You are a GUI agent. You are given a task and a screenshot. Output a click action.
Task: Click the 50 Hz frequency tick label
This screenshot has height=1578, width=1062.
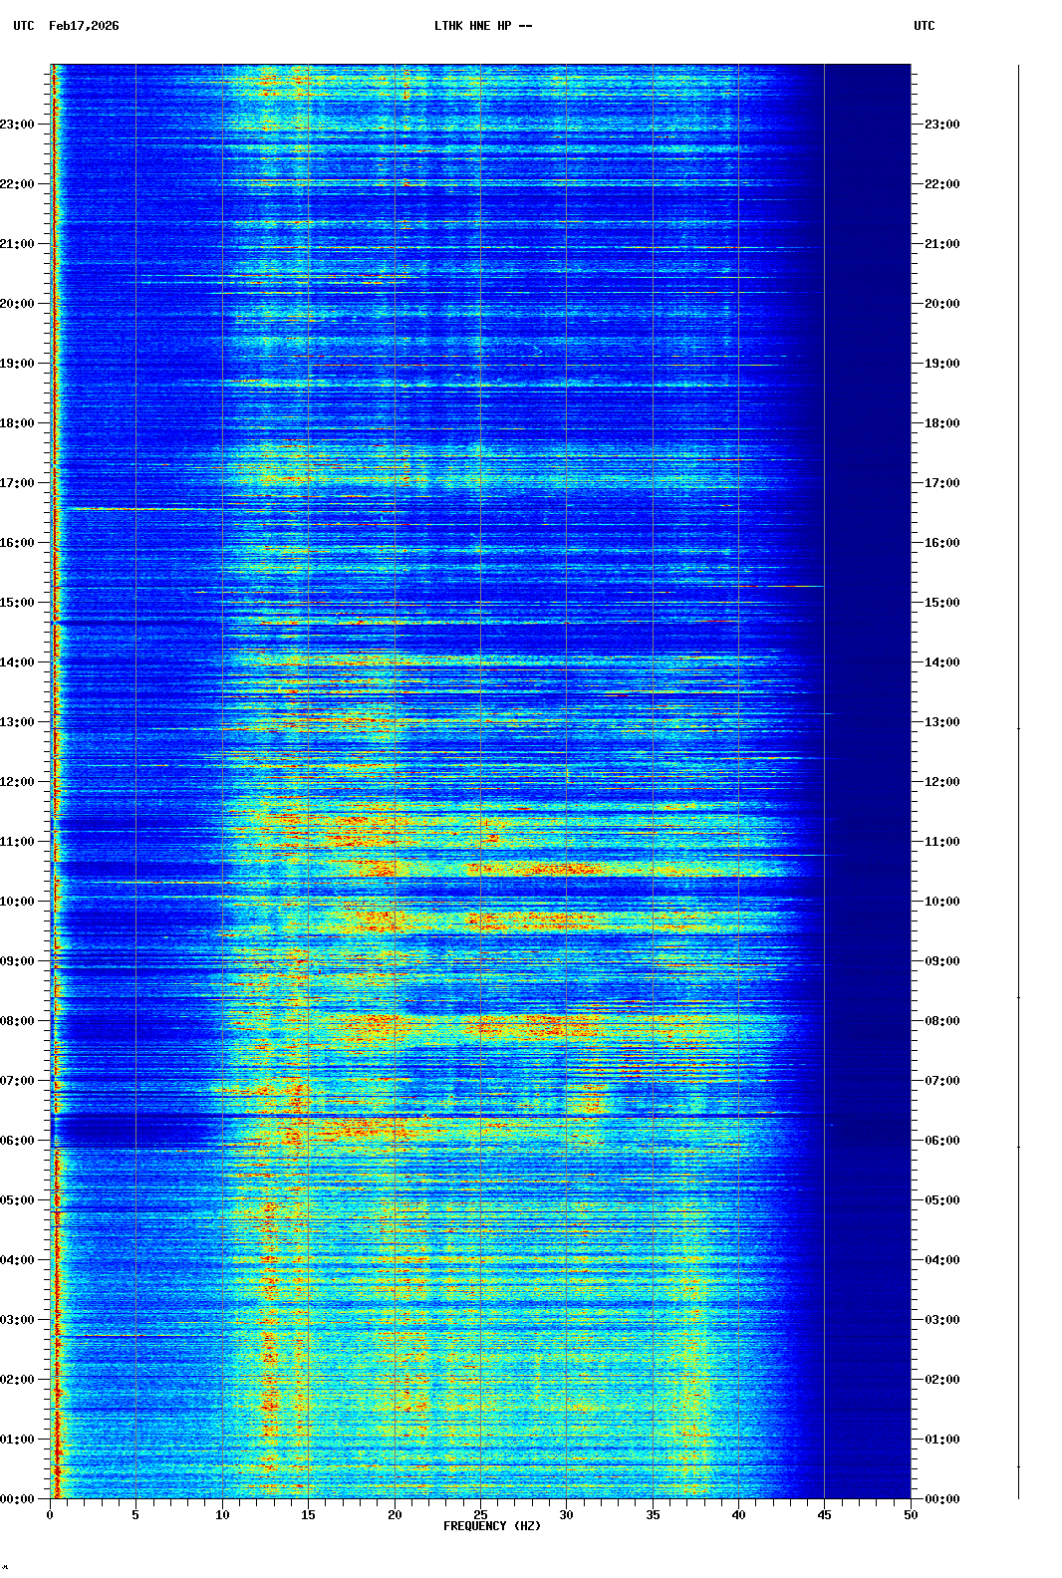[x=911, y=1515]
